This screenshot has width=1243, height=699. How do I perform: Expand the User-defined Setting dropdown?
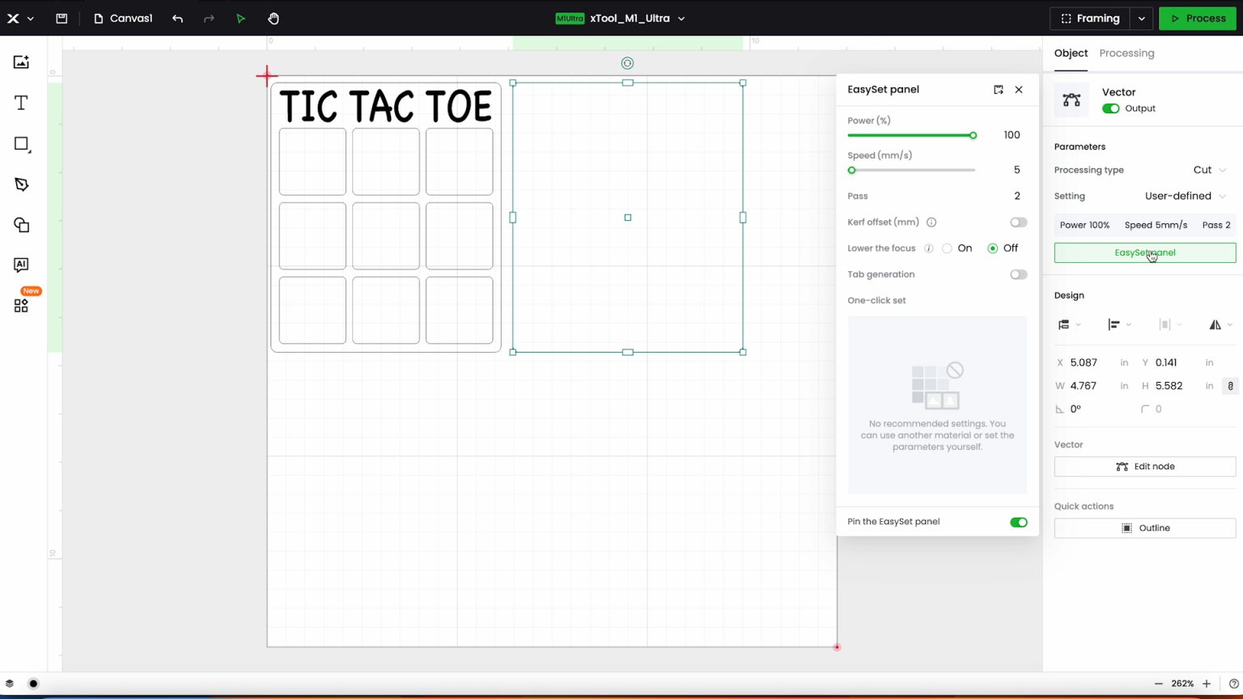point(1185,196)
